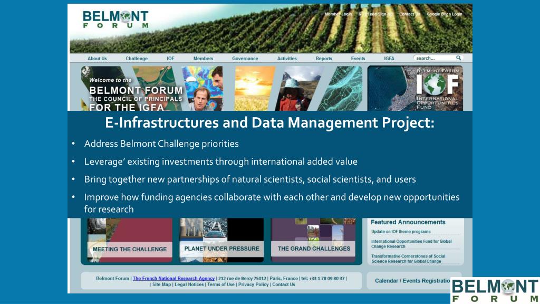Open the Site Map footer link
540x304 pixels.
[161, 284]
